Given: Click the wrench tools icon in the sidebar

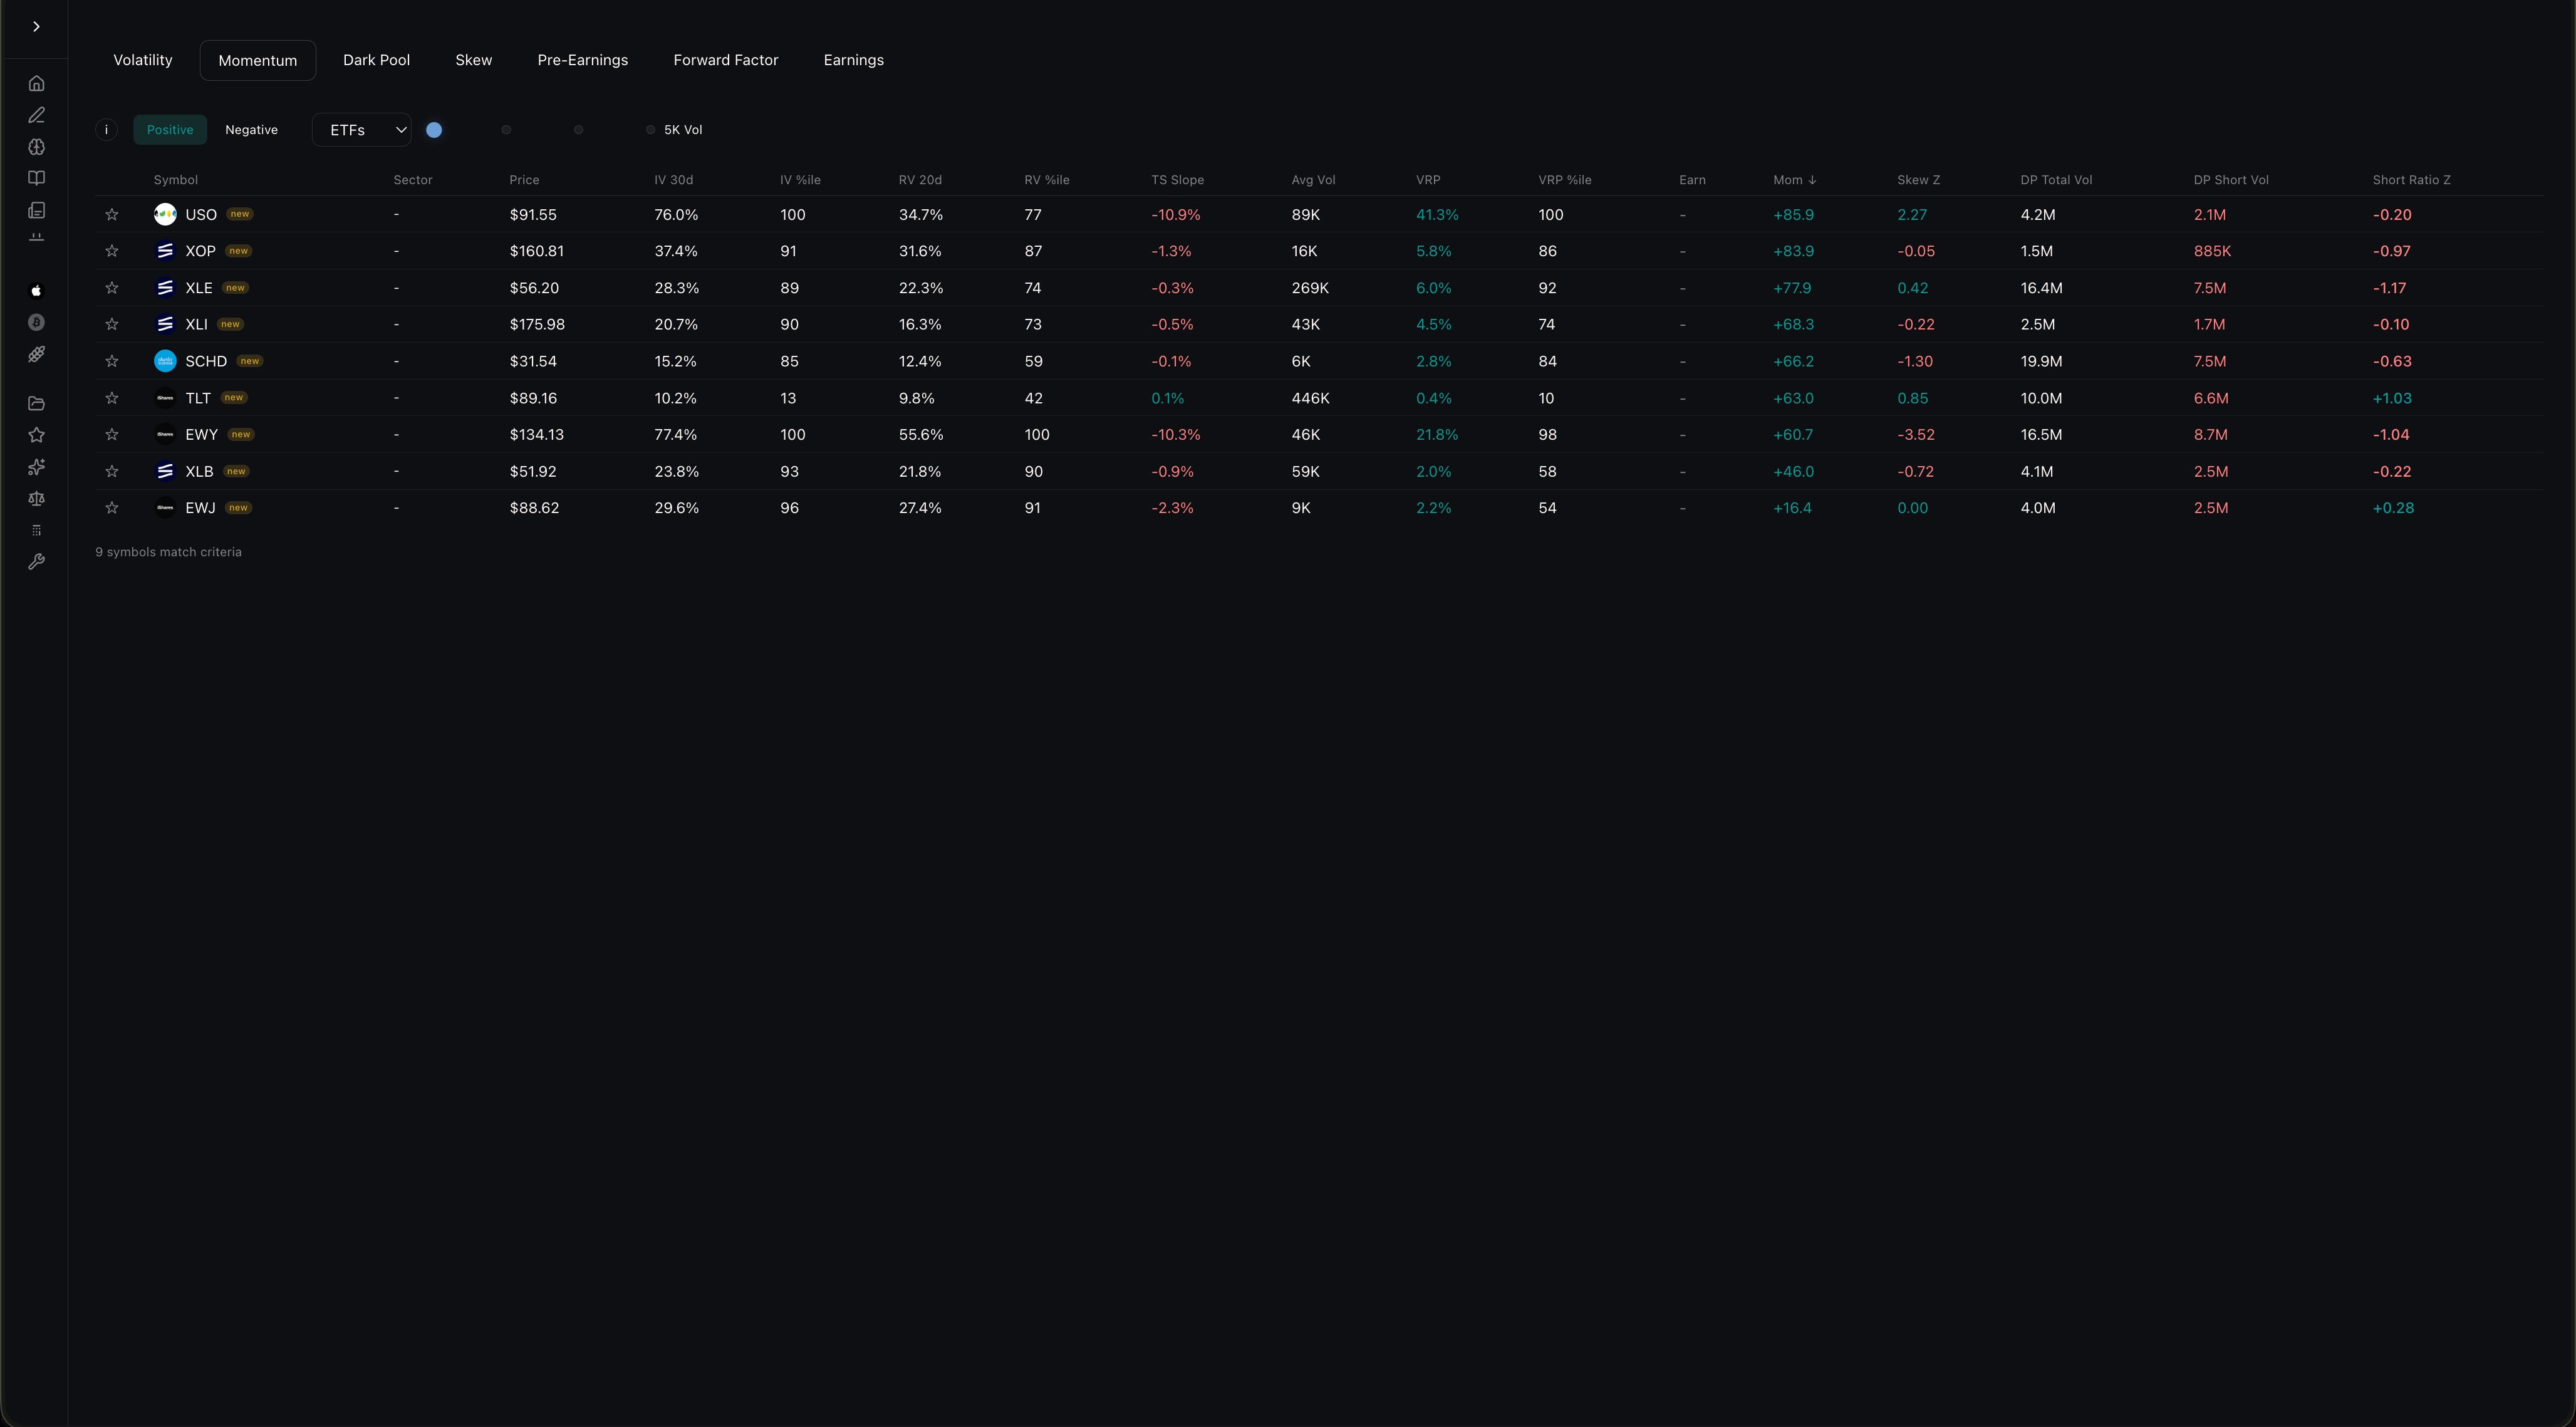Looking at the screenshot, I should tap(36, 562).
